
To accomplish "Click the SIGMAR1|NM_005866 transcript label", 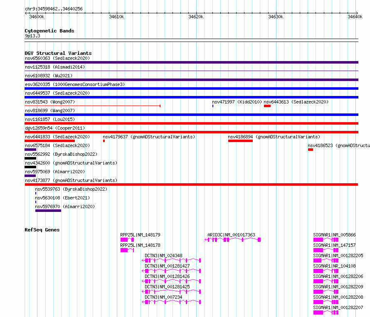I will tap(334, 235).
